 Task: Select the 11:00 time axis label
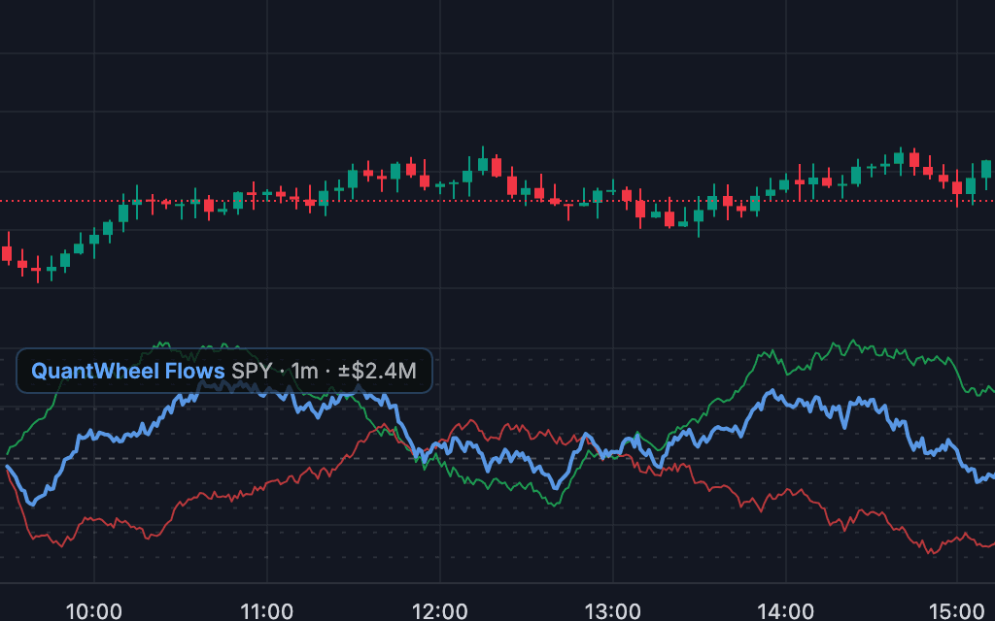point(266,612)
